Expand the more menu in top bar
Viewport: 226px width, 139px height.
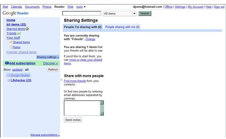[81, 7]
